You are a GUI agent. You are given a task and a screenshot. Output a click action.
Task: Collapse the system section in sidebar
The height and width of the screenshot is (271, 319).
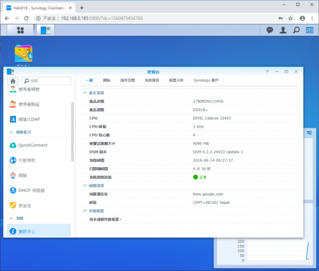click(x=11, y=218)
